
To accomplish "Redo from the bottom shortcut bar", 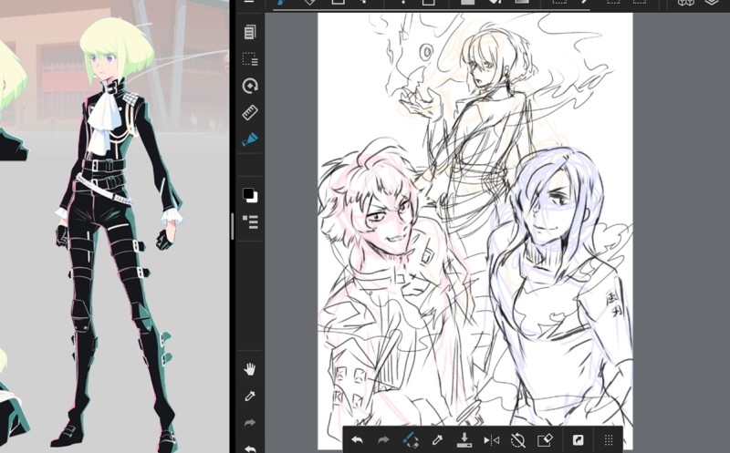I will coord(383,439).
